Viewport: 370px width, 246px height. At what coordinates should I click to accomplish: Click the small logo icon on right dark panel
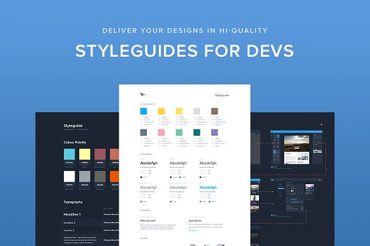(321, 124)
